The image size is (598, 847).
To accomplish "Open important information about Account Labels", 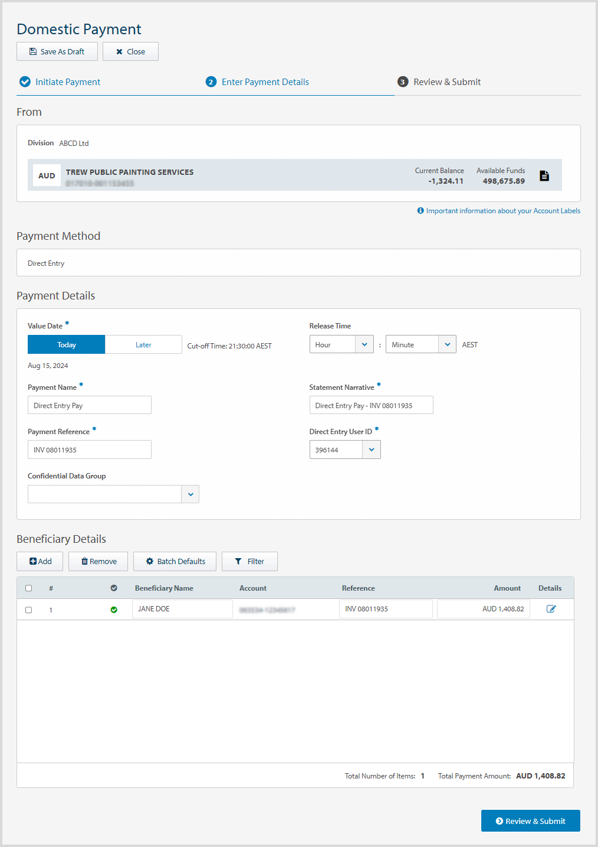I will click(502, 210).
